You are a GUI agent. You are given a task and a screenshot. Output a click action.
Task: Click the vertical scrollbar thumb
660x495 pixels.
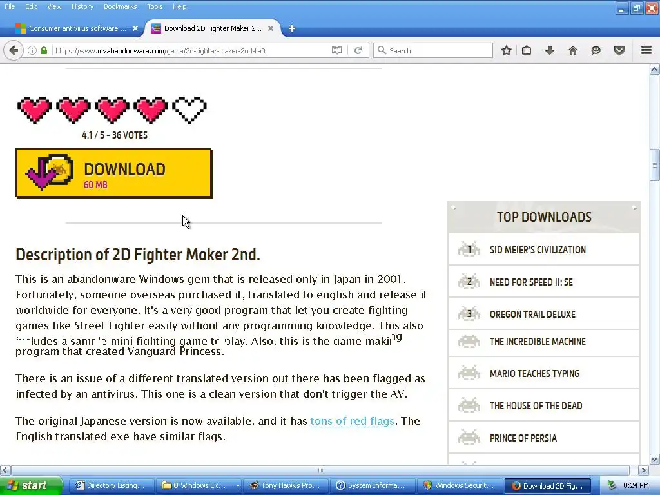point(655,165)
